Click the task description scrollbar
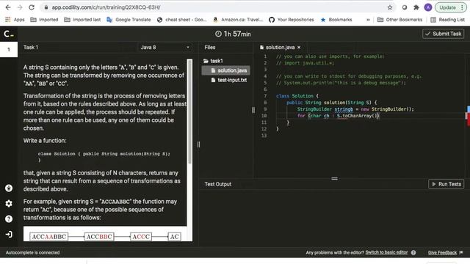Screen dimensions: 470x264 189,111
